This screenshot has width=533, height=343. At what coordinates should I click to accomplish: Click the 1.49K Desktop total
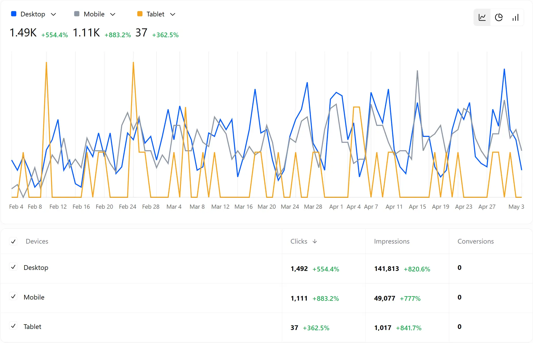23,33
